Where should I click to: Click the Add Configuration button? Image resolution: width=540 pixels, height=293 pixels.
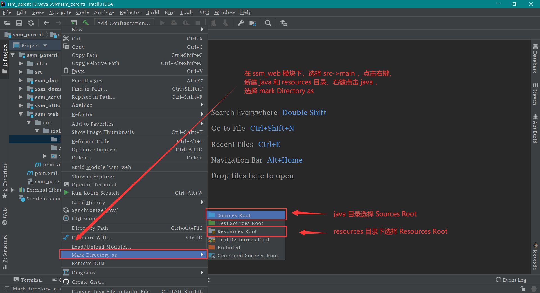[124, 23]
